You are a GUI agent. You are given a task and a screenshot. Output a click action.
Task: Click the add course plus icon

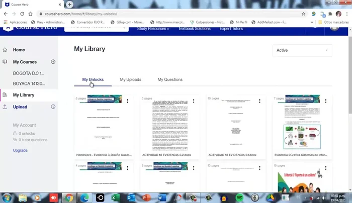point(53,62)
